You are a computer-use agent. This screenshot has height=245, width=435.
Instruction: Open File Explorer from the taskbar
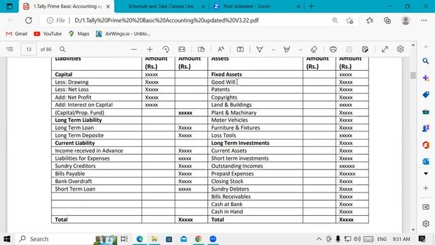(x=154, y=239)
